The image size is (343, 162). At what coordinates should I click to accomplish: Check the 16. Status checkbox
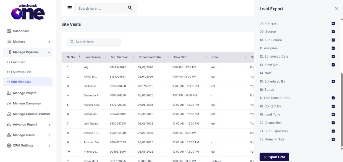333,90
